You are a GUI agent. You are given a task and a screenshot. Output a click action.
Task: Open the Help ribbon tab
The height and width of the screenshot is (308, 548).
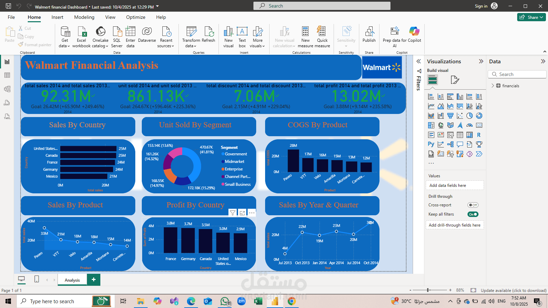pos(161,17)
